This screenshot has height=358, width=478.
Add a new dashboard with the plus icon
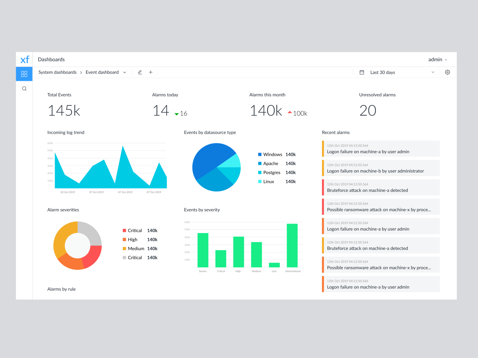tap(151, 72)
